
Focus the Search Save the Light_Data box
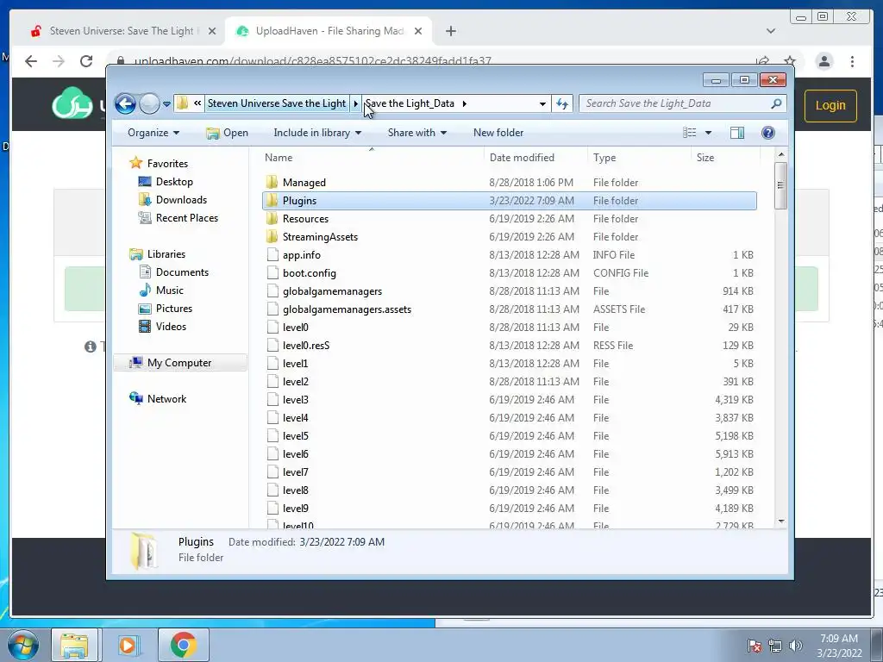click(x=676, y=103)
